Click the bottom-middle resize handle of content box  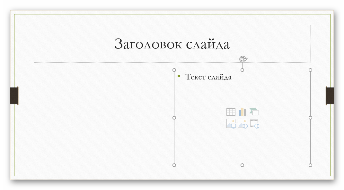tap(243, 165)
